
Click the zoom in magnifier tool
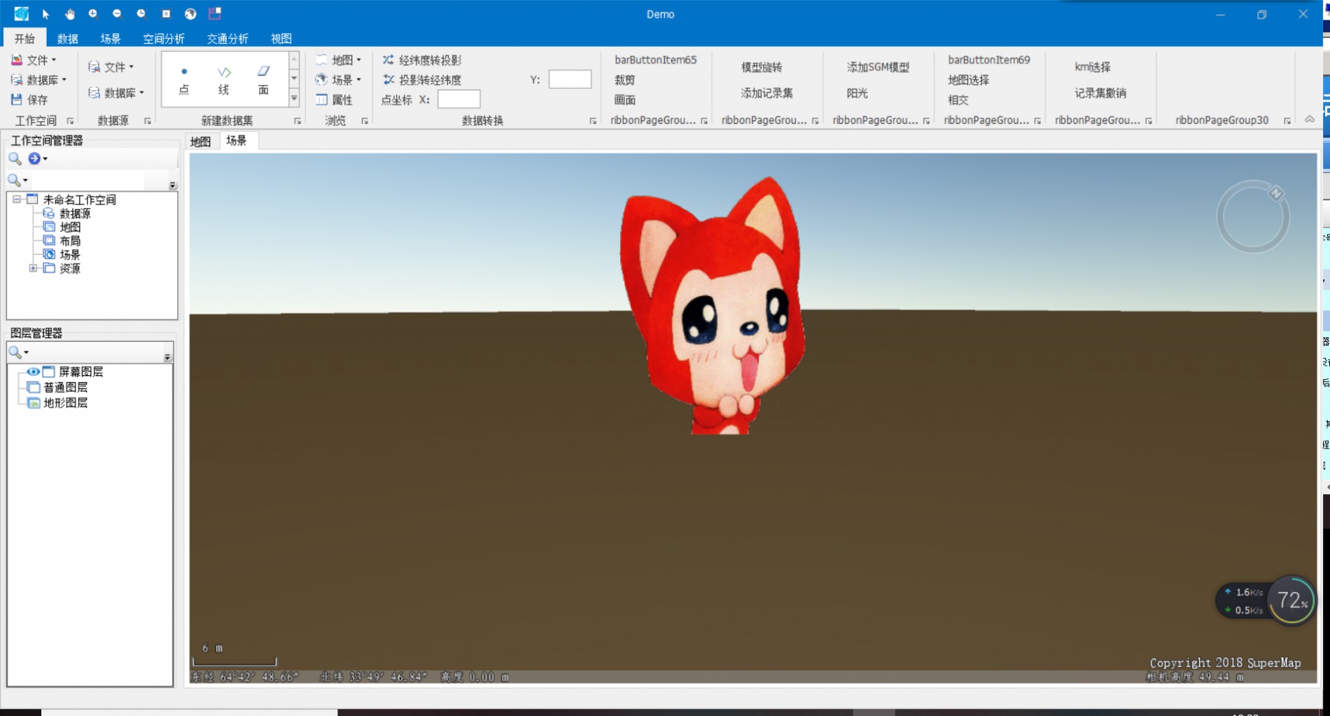92,14
